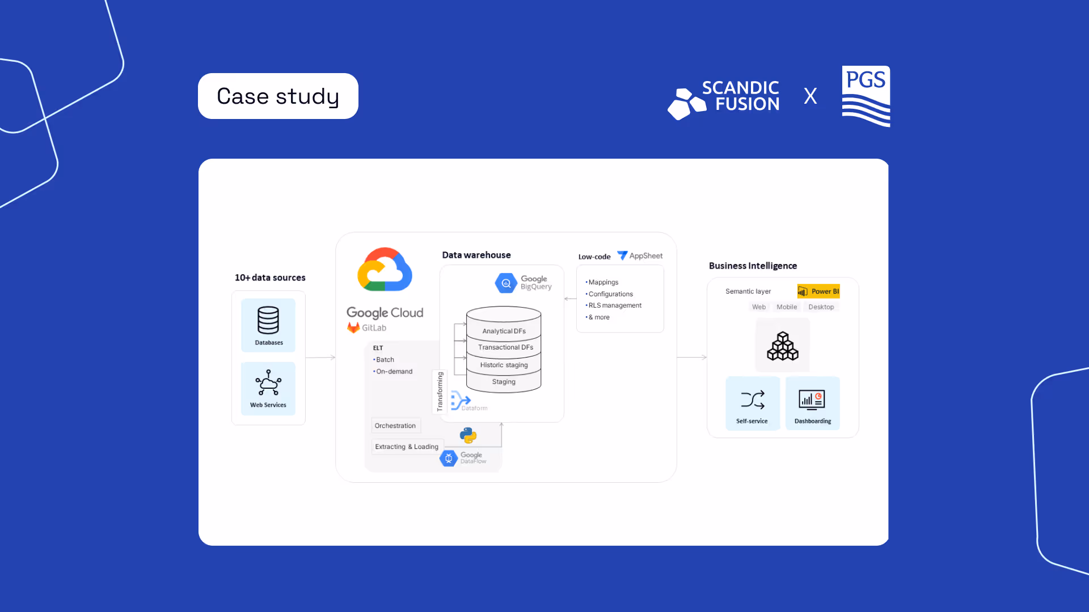This screenshot has height=612, width=1089.
Task: Click the Dataform arrow icon
Action: click(460, 400)
